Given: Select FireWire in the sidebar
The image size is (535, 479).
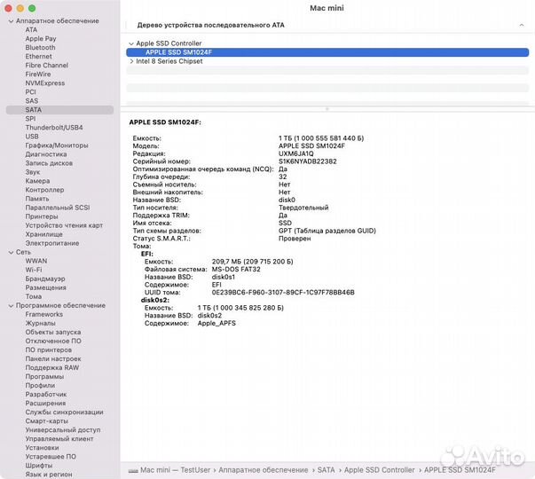Looking at the screenshot, I should tap(38, 74).
